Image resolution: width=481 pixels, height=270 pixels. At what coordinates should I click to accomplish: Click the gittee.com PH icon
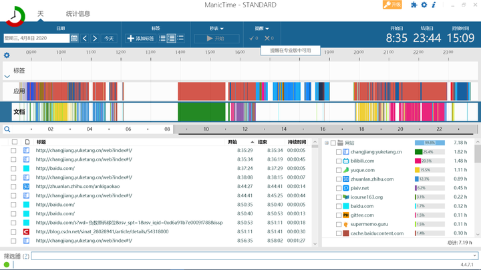[x=346, y=215]
